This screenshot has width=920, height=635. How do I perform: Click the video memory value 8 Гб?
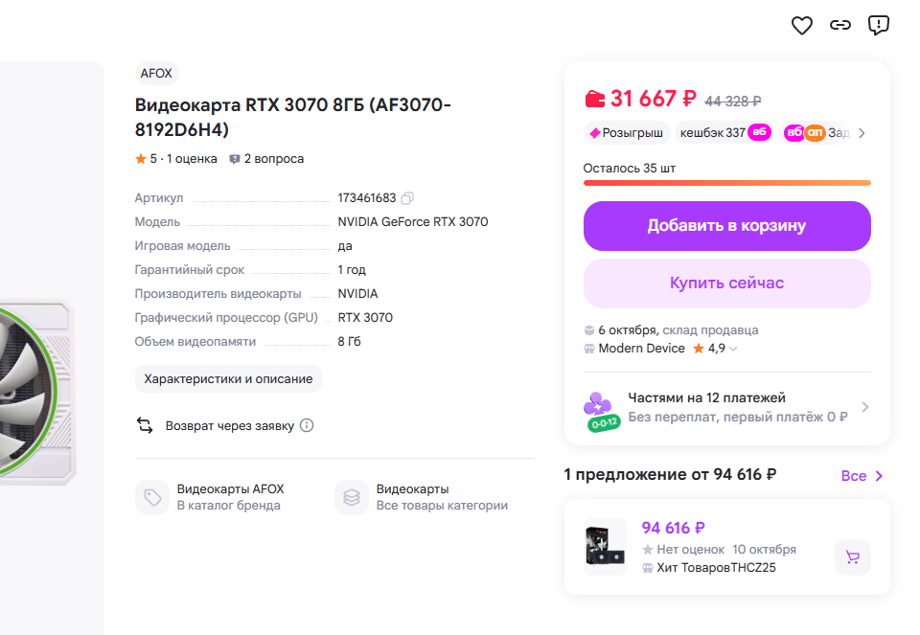tap(349, 341)
